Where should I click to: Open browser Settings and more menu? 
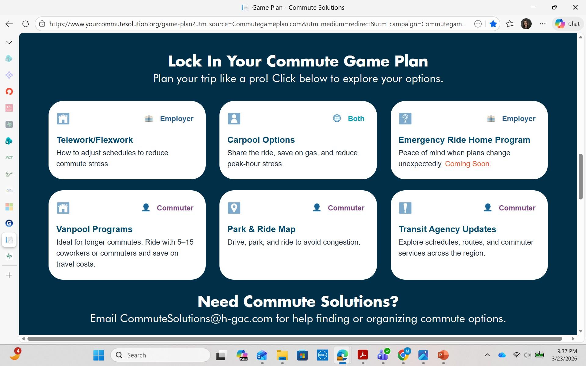[x=542, y=24]
